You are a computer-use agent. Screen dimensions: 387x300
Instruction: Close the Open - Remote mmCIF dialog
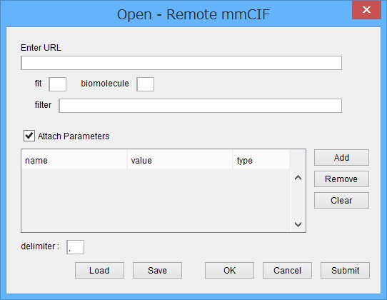(x=366, y=10)
